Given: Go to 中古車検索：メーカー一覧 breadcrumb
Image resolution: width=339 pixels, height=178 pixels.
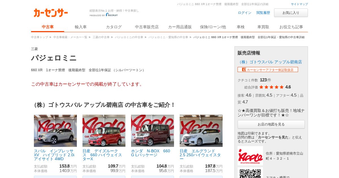Looking at the screenshot, I should tap(70, 37).
